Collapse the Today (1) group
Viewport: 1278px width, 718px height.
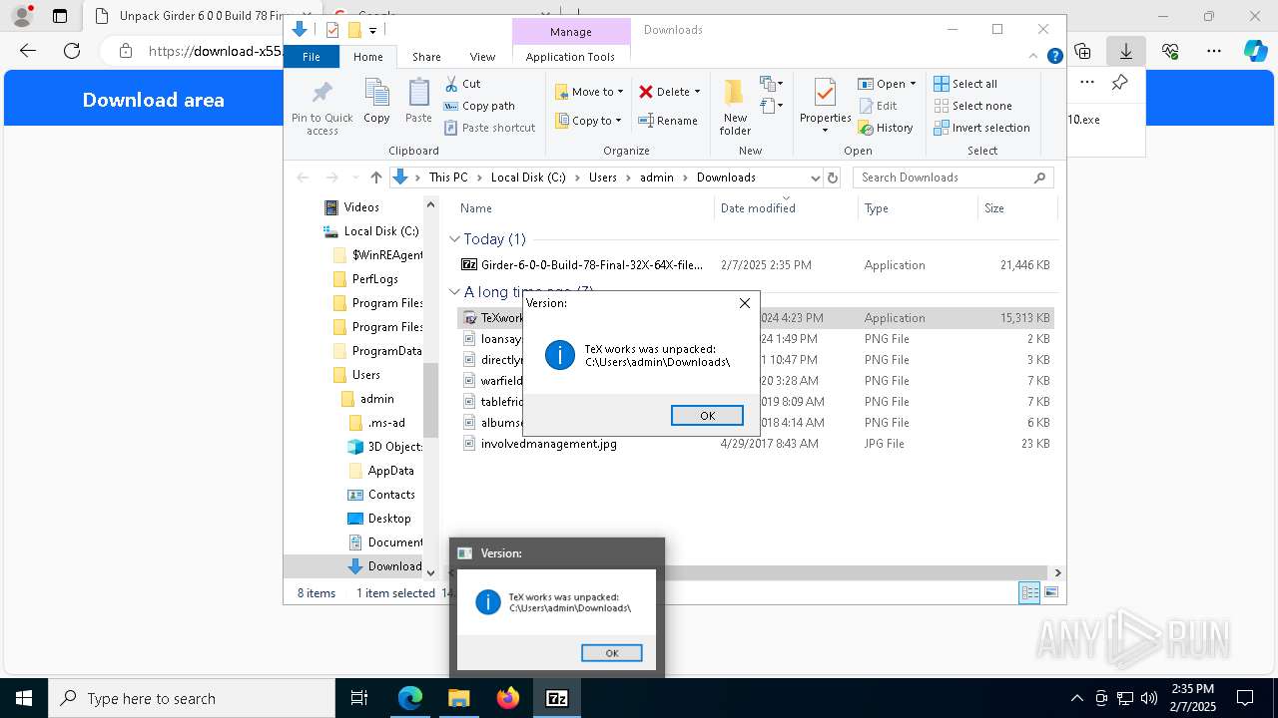pyautogui.click(x=454, y=239)
